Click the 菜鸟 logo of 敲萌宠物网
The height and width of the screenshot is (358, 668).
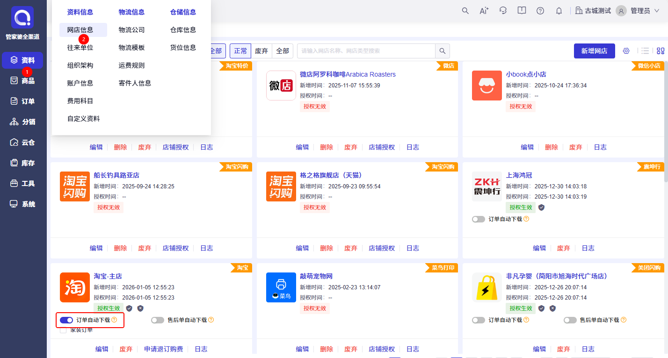click(x=281, y=287)
